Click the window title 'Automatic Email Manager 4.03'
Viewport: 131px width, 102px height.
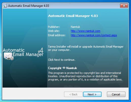(29, 6)
